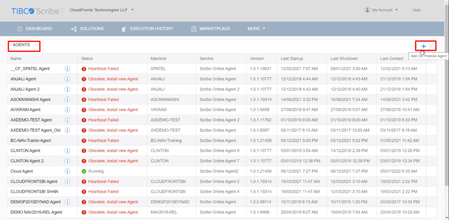The height and width of the screenshot is (220, 449).
Task: Click red alert icon for __CF_SPATEL Agent
Action: [84, 69]
